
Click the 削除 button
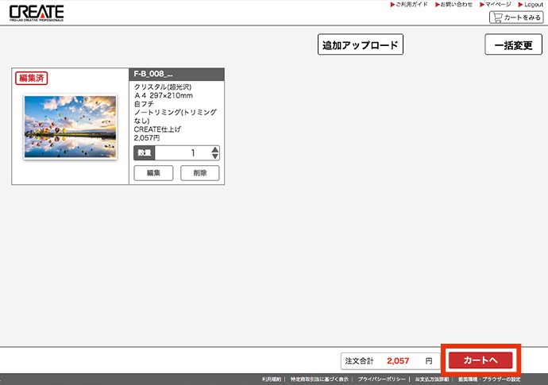click(200, 173)
